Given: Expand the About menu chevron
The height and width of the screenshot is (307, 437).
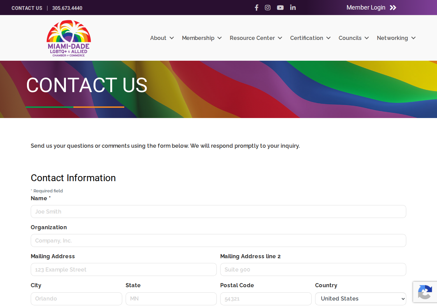Looking at the screenshot, I should click(172, 38).
